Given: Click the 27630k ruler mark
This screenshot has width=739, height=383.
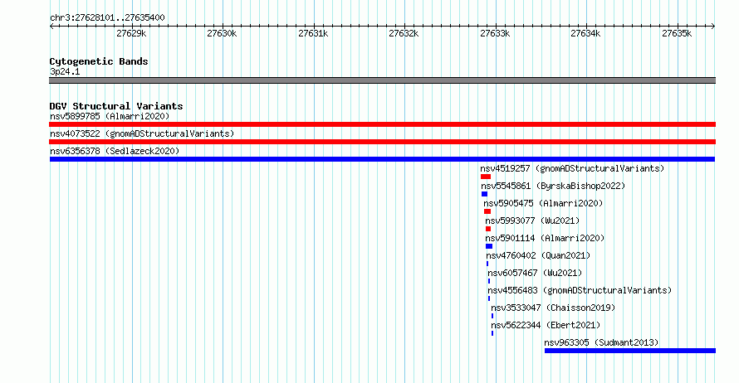Looking at the screenshot, I should click(x=222, y=33).
